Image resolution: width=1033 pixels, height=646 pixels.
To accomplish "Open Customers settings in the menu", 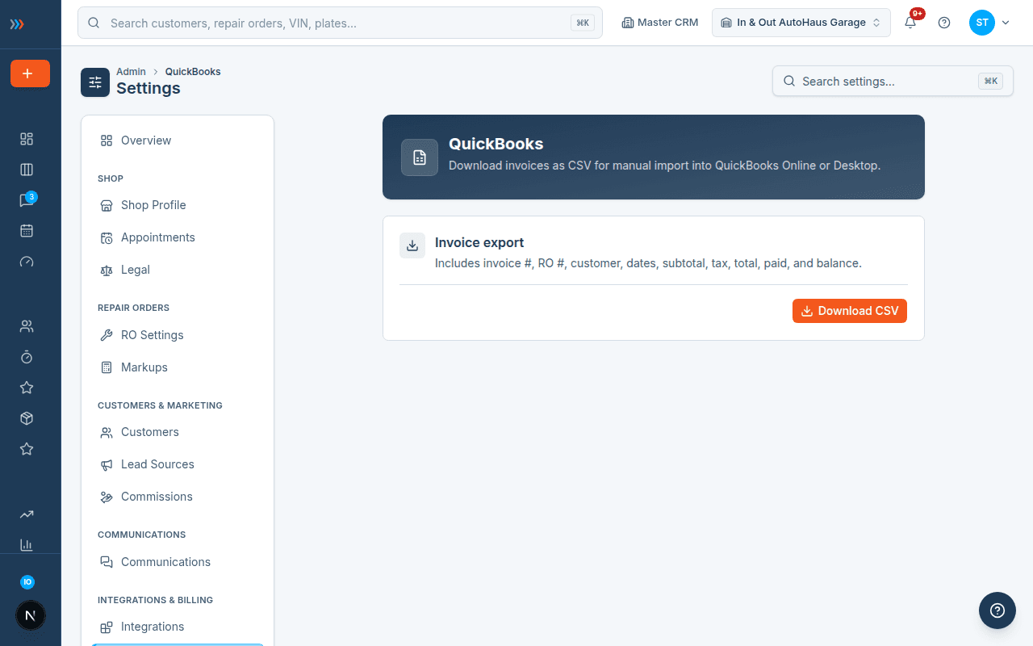I will 178,432.
